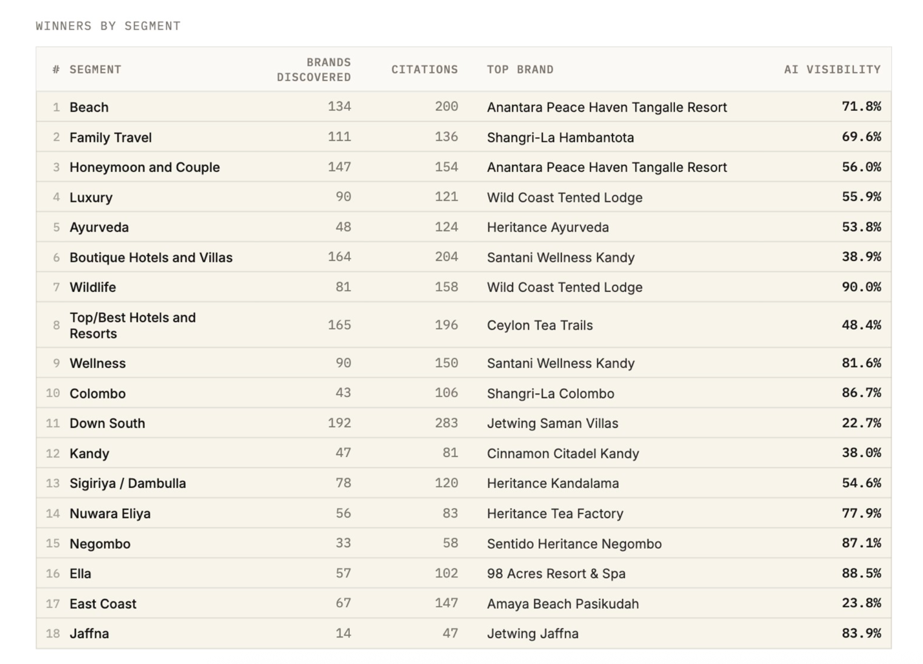The width and height of the screenshot is (923, 664).
Task: Click Anantara Peace Haven in the Beach row
Action: tap(607, 107)
